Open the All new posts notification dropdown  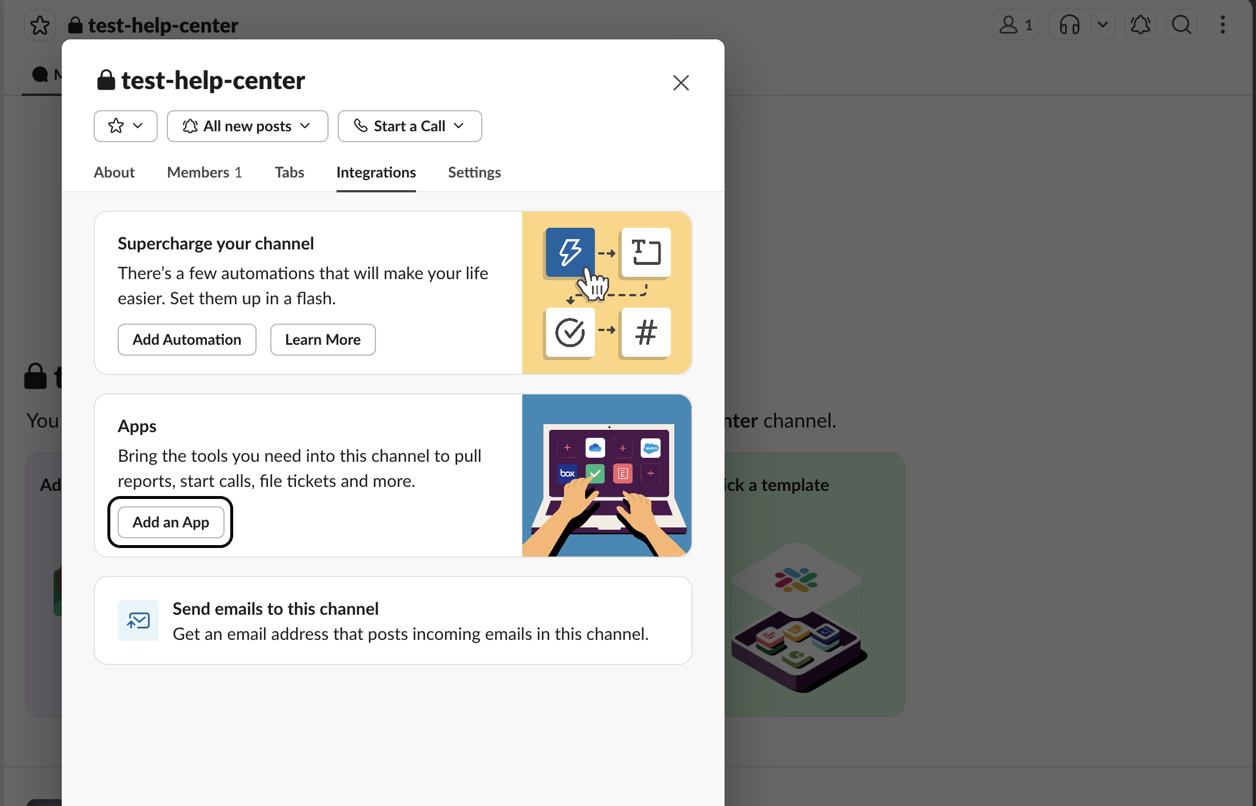pyautogui.click(x=247, y=126)
